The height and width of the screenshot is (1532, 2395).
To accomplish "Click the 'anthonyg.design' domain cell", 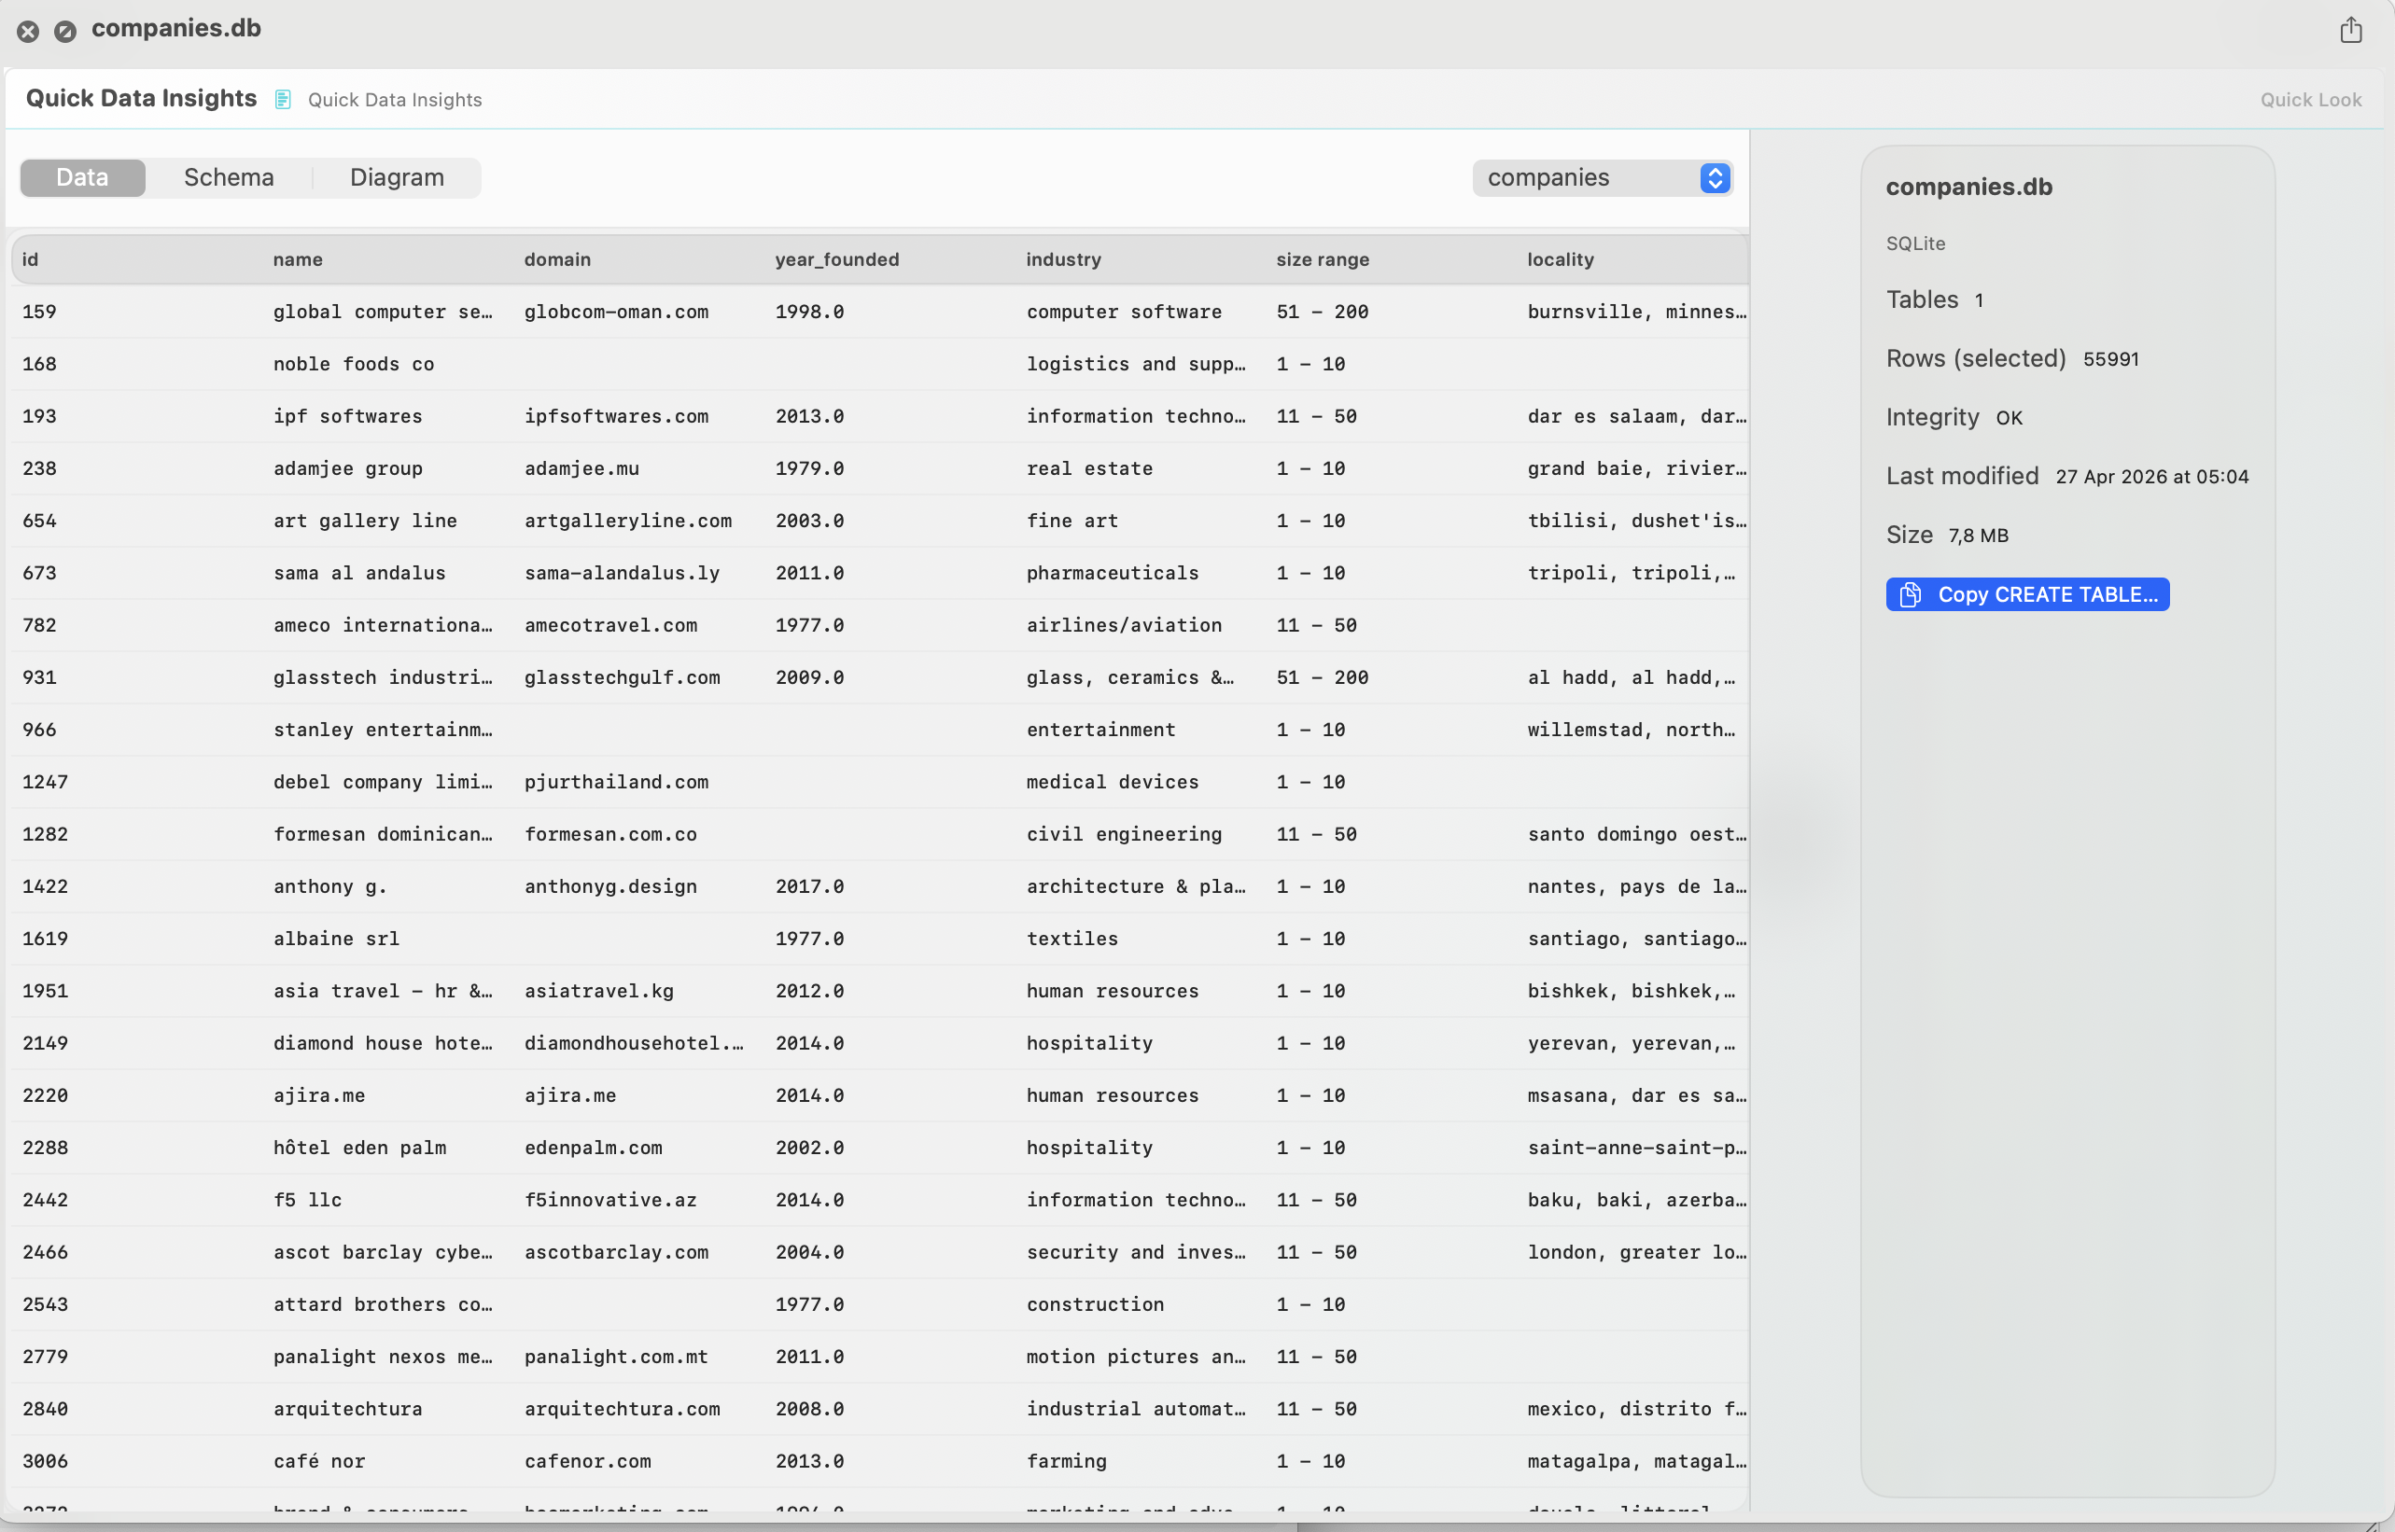I will coord(609,886).
